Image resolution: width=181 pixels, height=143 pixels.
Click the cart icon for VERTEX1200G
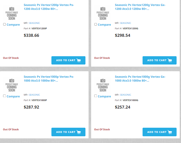tap(170, 60)
